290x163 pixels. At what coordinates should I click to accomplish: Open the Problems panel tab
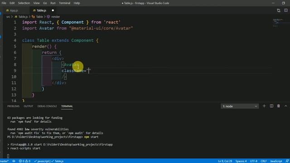pyautogui.click(x=13, y=106)
